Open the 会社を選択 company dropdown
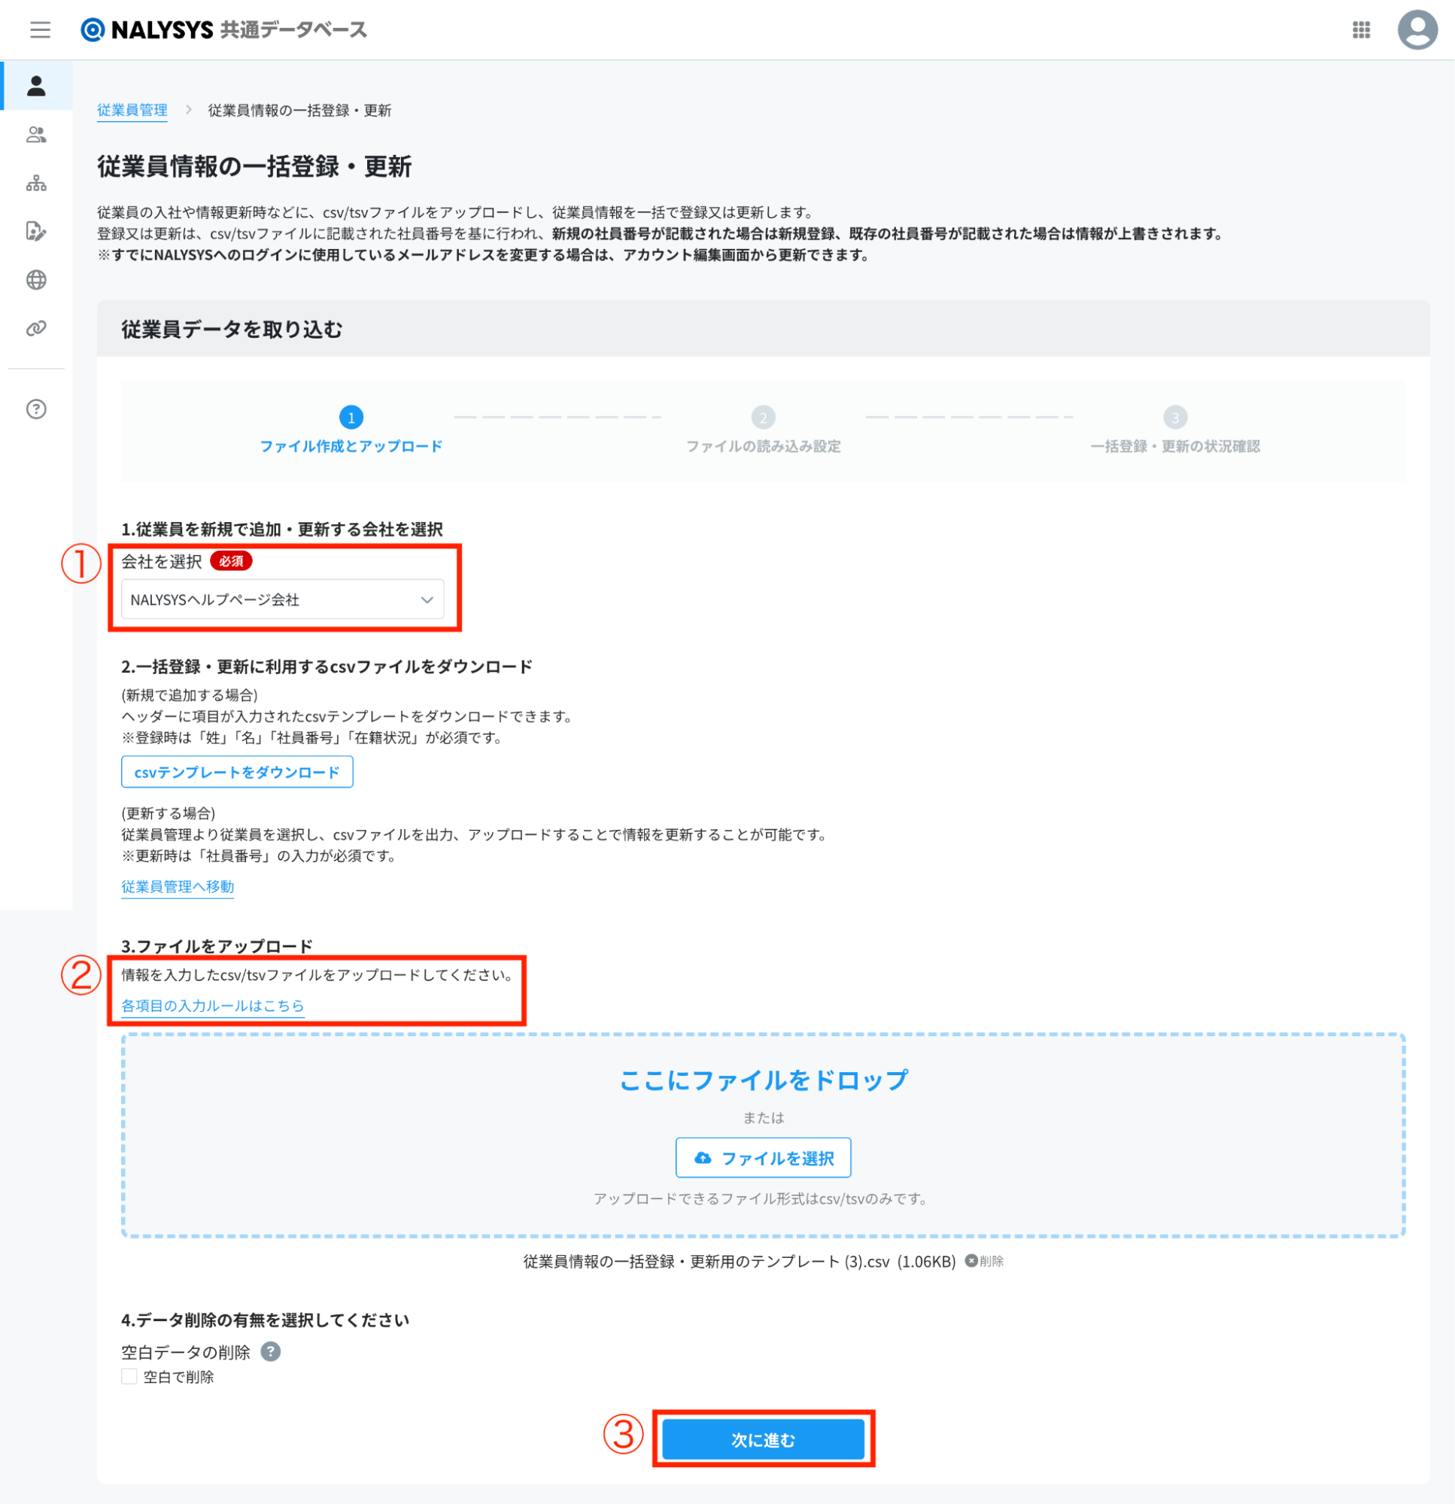The image size is (1455, 1504). 282,600
